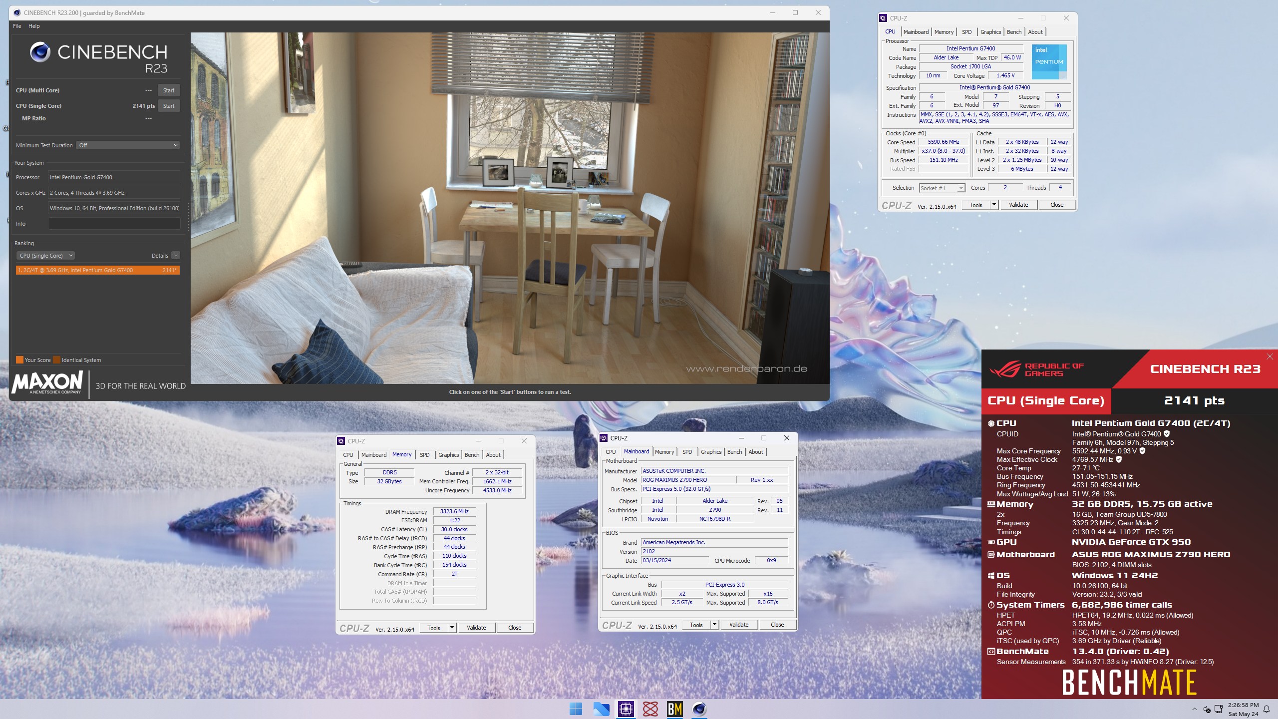Click the rendered room scene image
The image size is (1278, 719).
[510, 208]
